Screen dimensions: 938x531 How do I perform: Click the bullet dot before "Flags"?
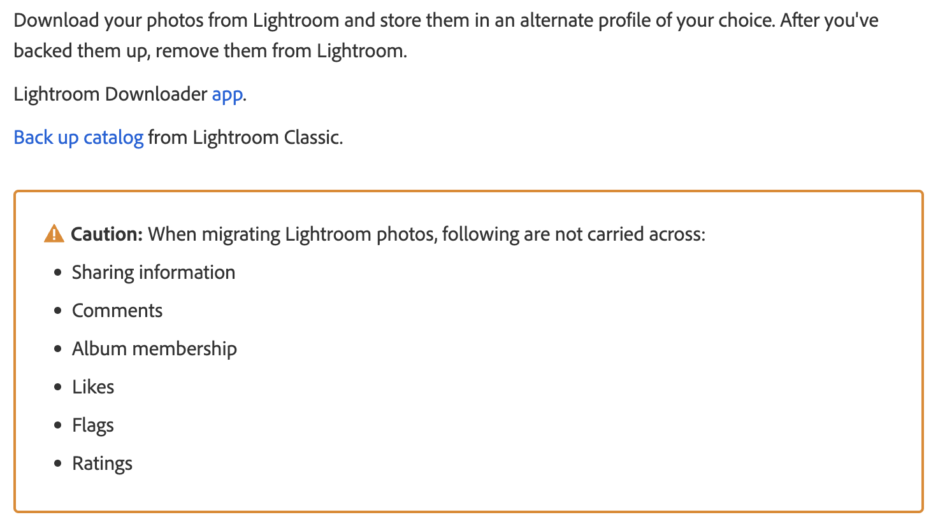click(x=58, y=425)
